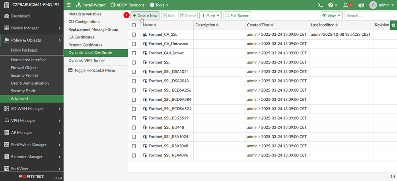Check the Fortinet_SSL_ED25519 row checkbox

pyautogui.click(x=134, y=118)
